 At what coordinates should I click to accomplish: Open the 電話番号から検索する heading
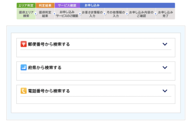tap(49, 91)
